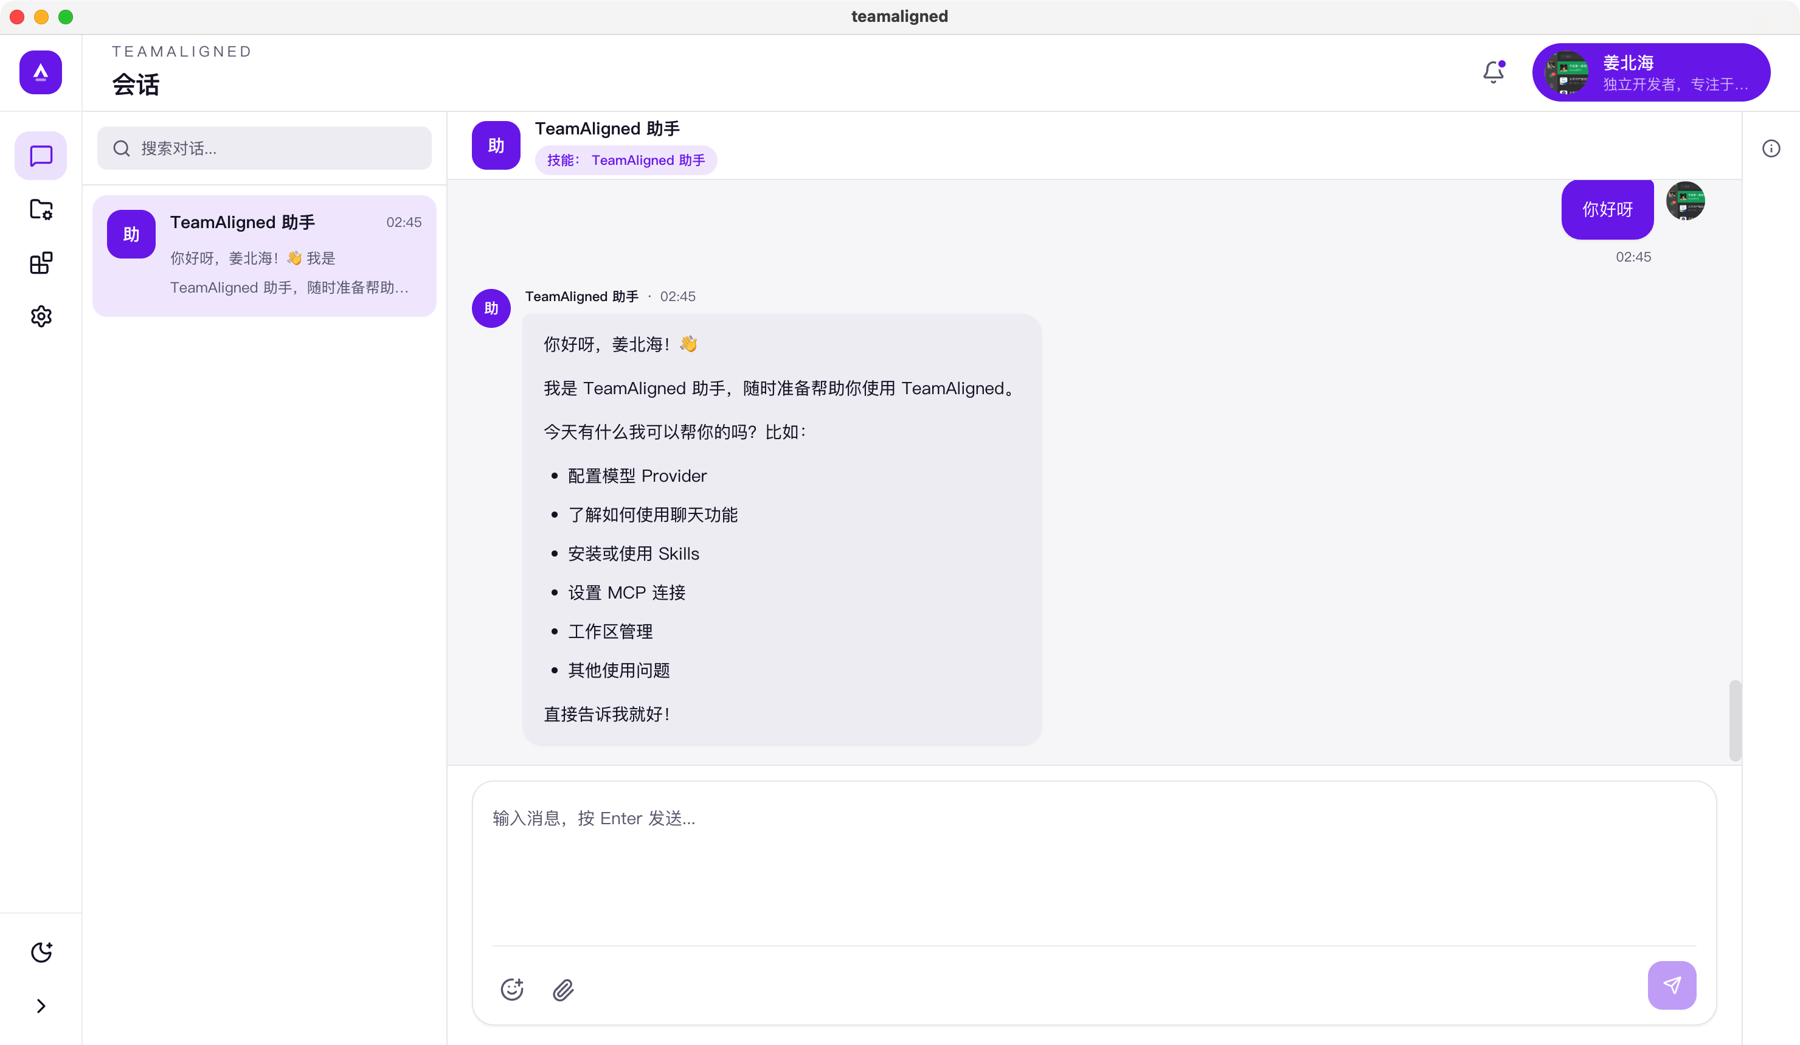This screenshot has width=1800, height=1045.
Task: Open notifications bell icon
Action: coord(1494,72)
